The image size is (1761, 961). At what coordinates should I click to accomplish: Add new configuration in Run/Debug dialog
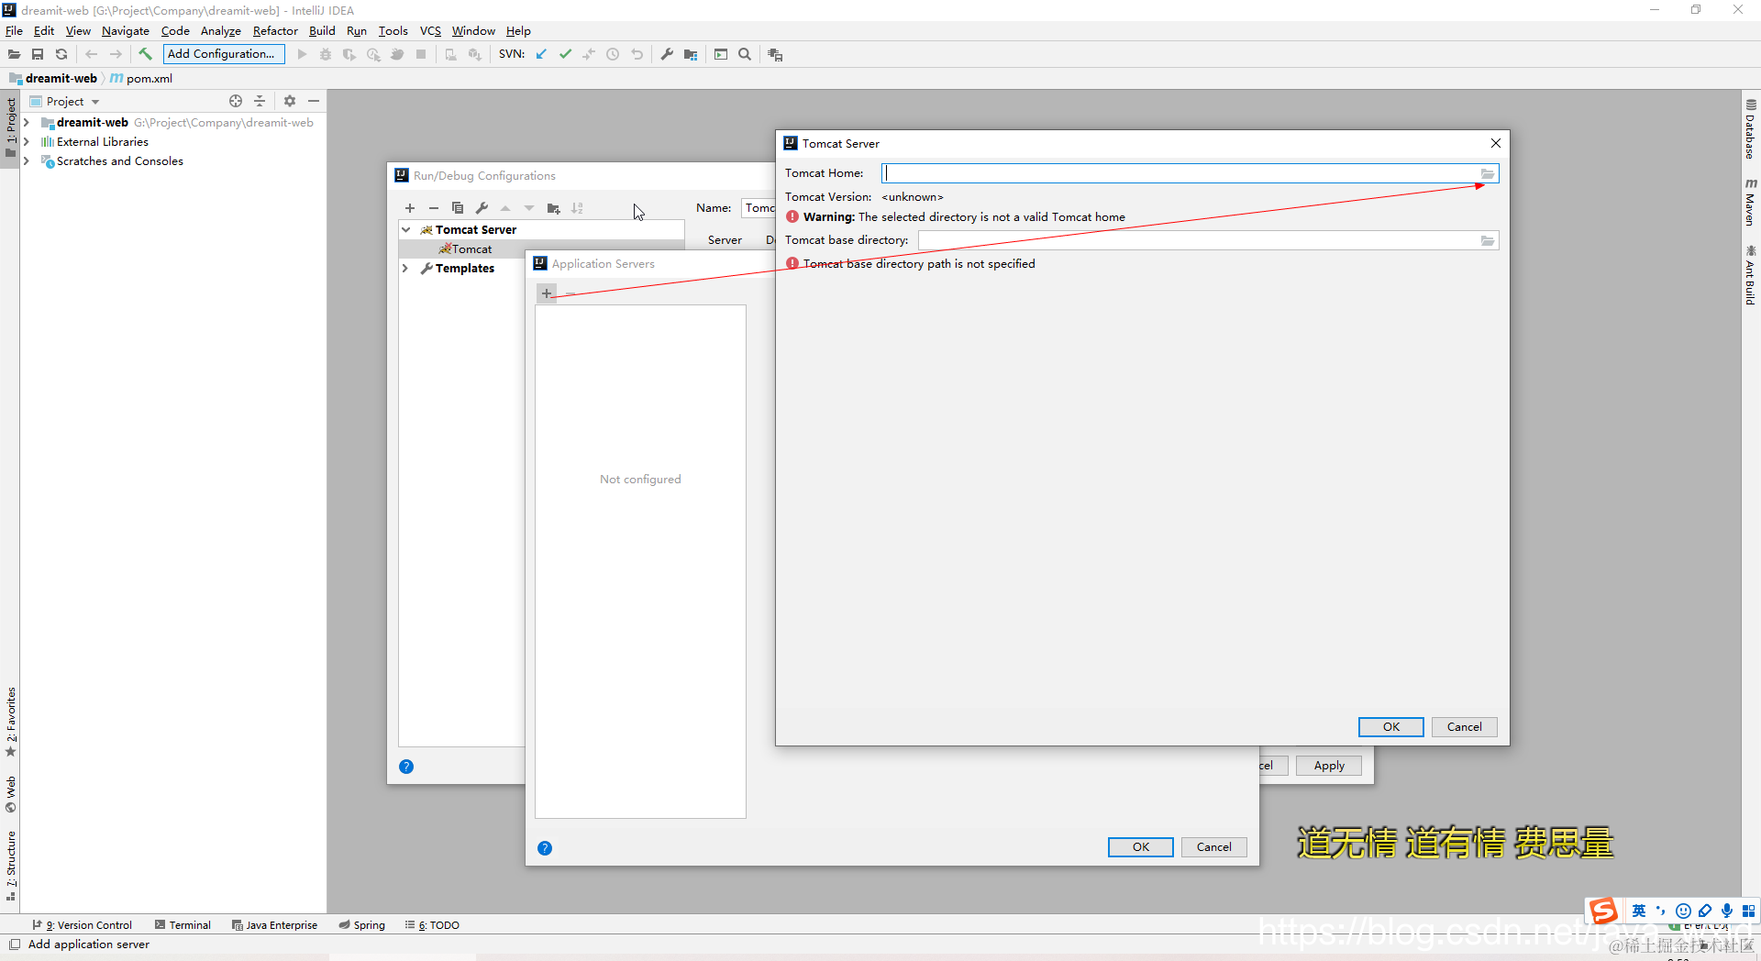[x=410, y=208]
